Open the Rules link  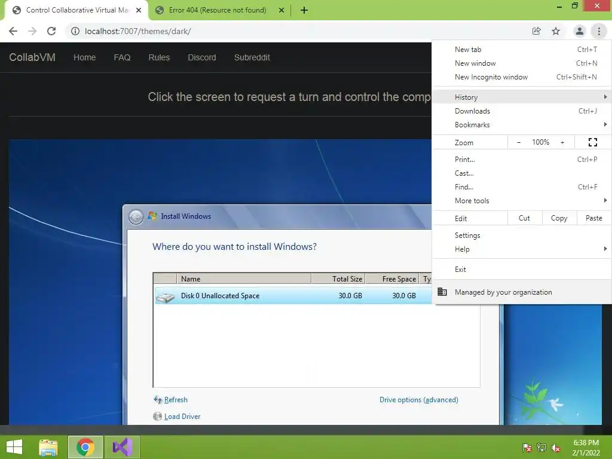[x=159, y=57]
